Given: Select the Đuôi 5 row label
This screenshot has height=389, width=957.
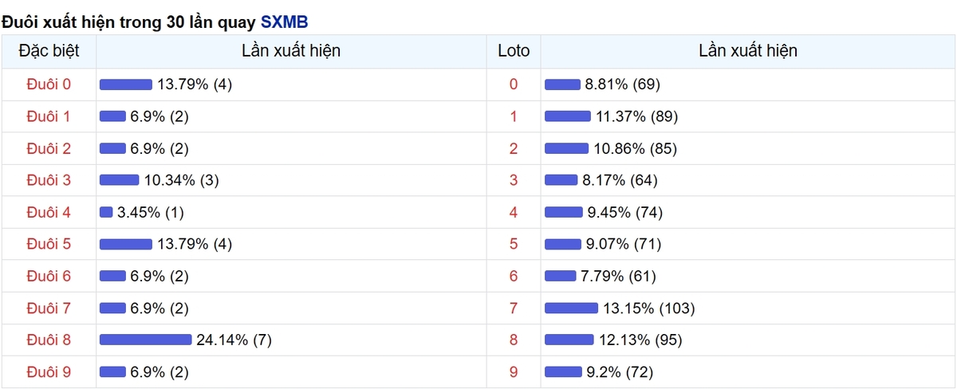Looking at the screenshot, I should tap(49, 244).
